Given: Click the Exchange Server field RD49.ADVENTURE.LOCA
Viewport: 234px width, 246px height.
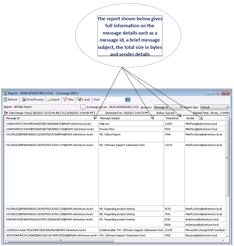Looking at the screenshot, I should click(x=124, y=107).
